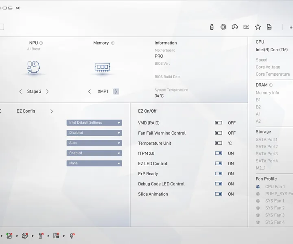Click the CPU chip icon in toolbar

223,27
